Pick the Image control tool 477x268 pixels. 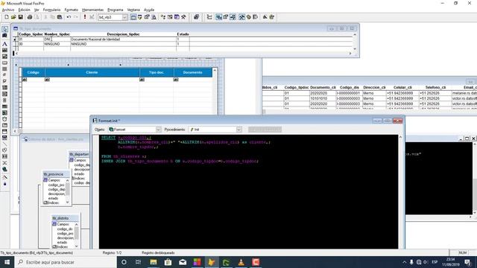coord(5,112)
